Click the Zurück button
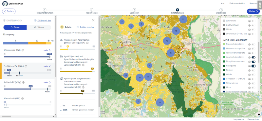The image size is (262, 121). 9,11
